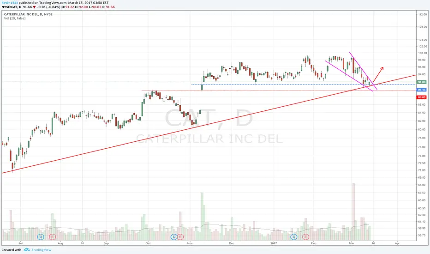This screenshot has width=430, height=254.
Task: Select the dividend D marker after 2017 label
Action: click(x=294, y=237)
